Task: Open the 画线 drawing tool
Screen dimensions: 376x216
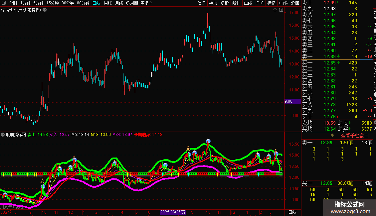Action: 248,3
